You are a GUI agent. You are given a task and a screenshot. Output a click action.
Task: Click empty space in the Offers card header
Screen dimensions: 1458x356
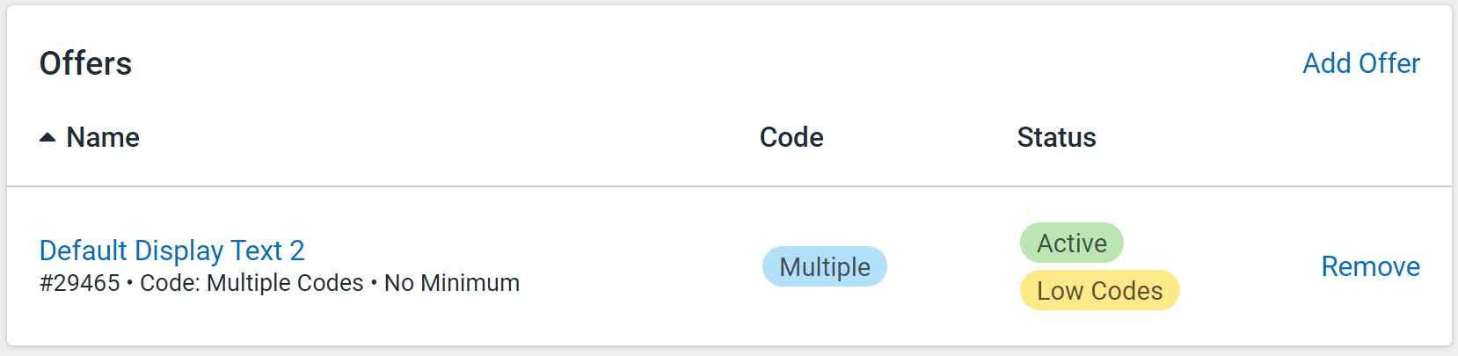(x=703, y=63)
